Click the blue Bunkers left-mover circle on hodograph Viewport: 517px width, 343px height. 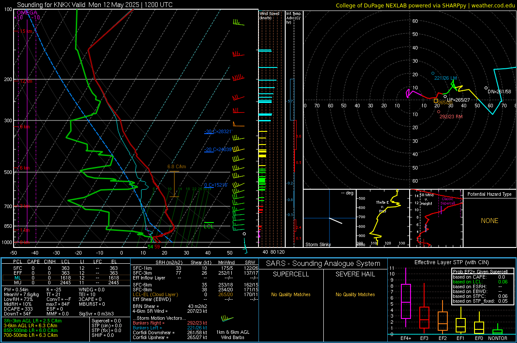433,73
